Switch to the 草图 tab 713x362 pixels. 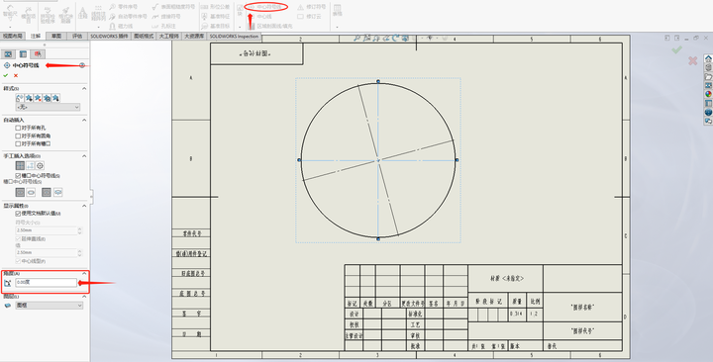tap(56, 36)
